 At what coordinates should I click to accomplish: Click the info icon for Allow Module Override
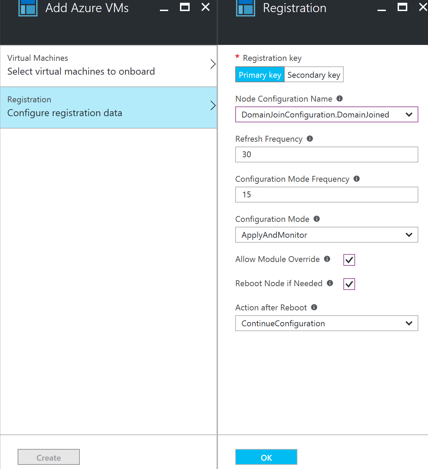coord(327,259)
